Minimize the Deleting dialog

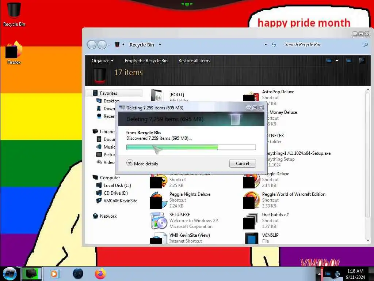click(x=248, y=108)
